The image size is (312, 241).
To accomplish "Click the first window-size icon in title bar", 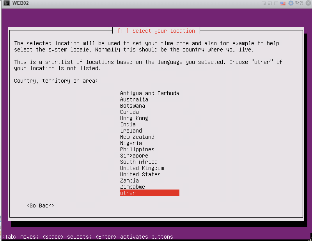I will (x=264, y=4).
